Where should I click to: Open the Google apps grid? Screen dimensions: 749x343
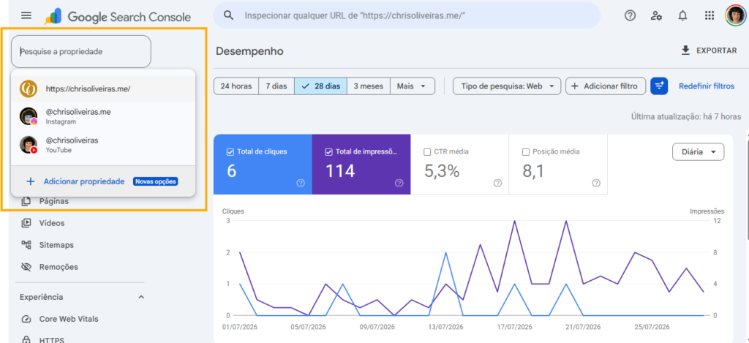pos(710,16)
